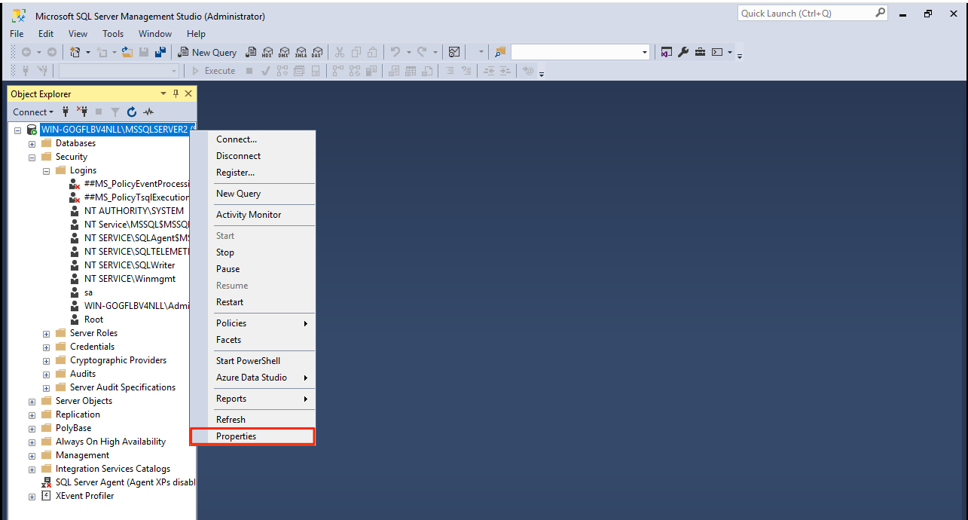
Task: Click New Query in the main toolbar
Action: click(207, 52)
